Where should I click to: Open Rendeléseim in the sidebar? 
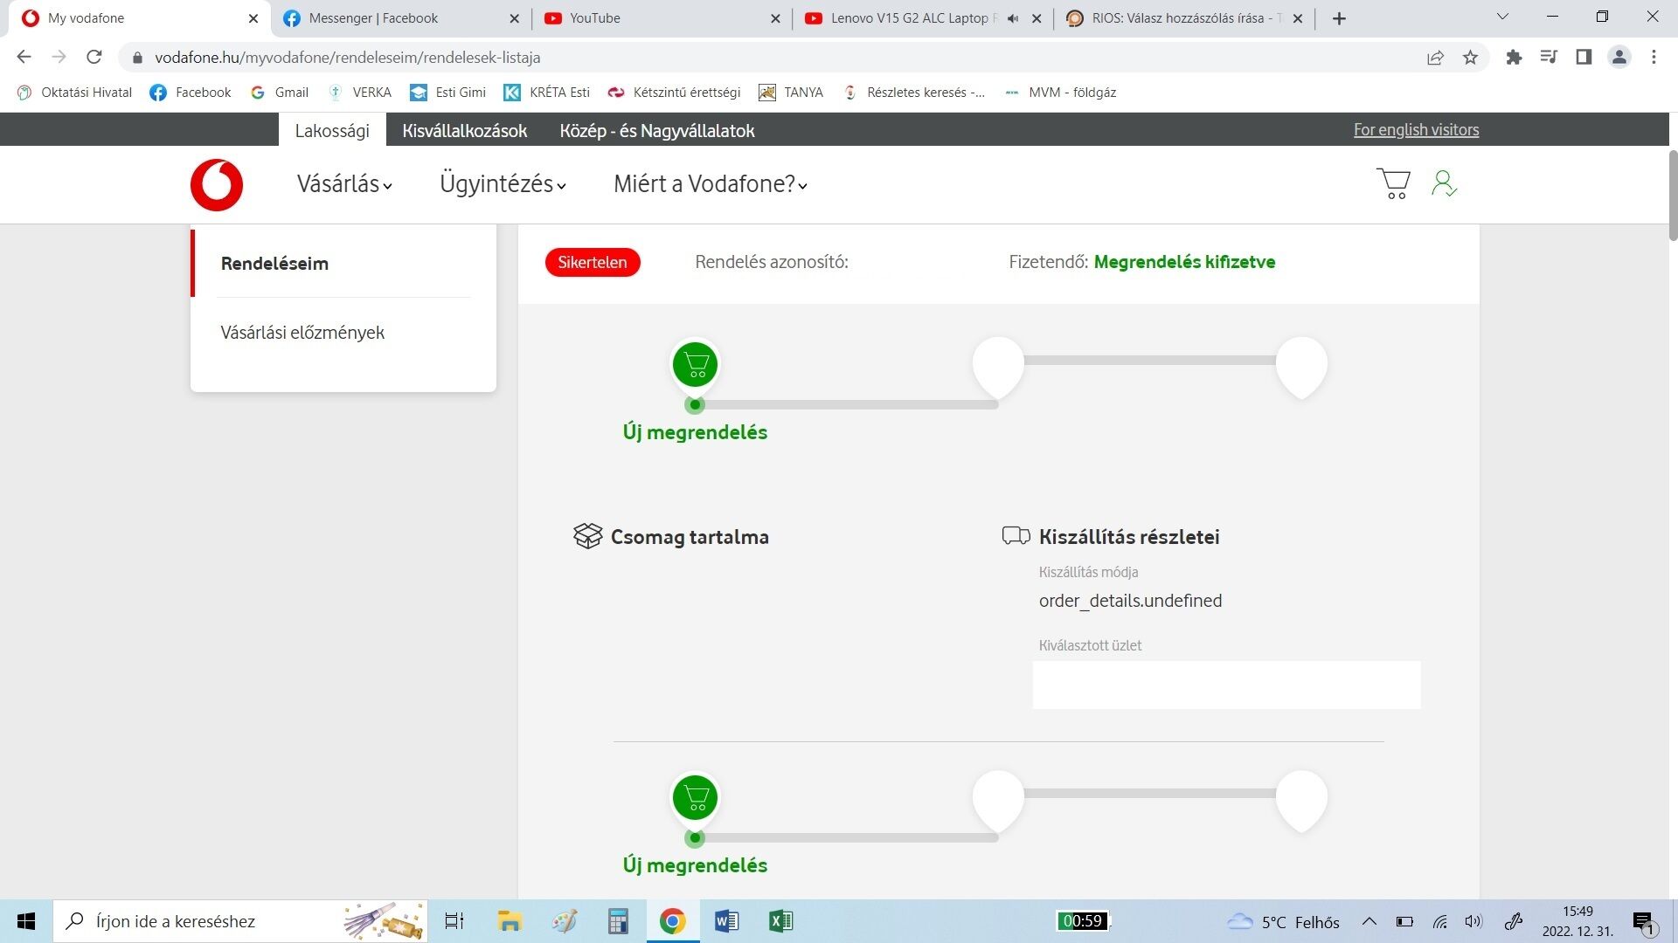[x=274, y=264]
